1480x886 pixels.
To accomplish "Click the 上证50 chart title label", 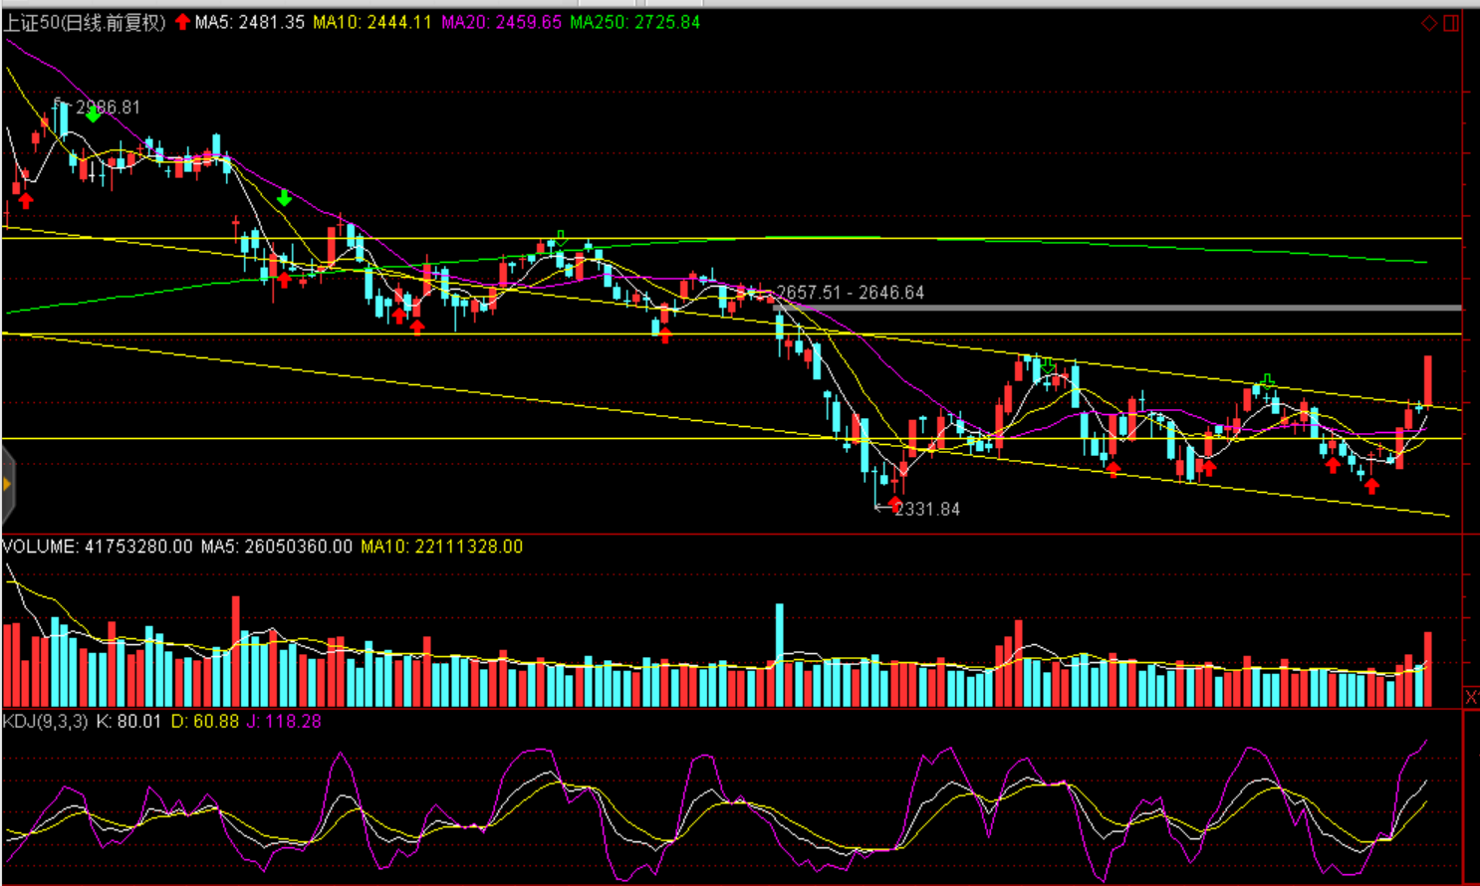I will (x=84, y=22).
